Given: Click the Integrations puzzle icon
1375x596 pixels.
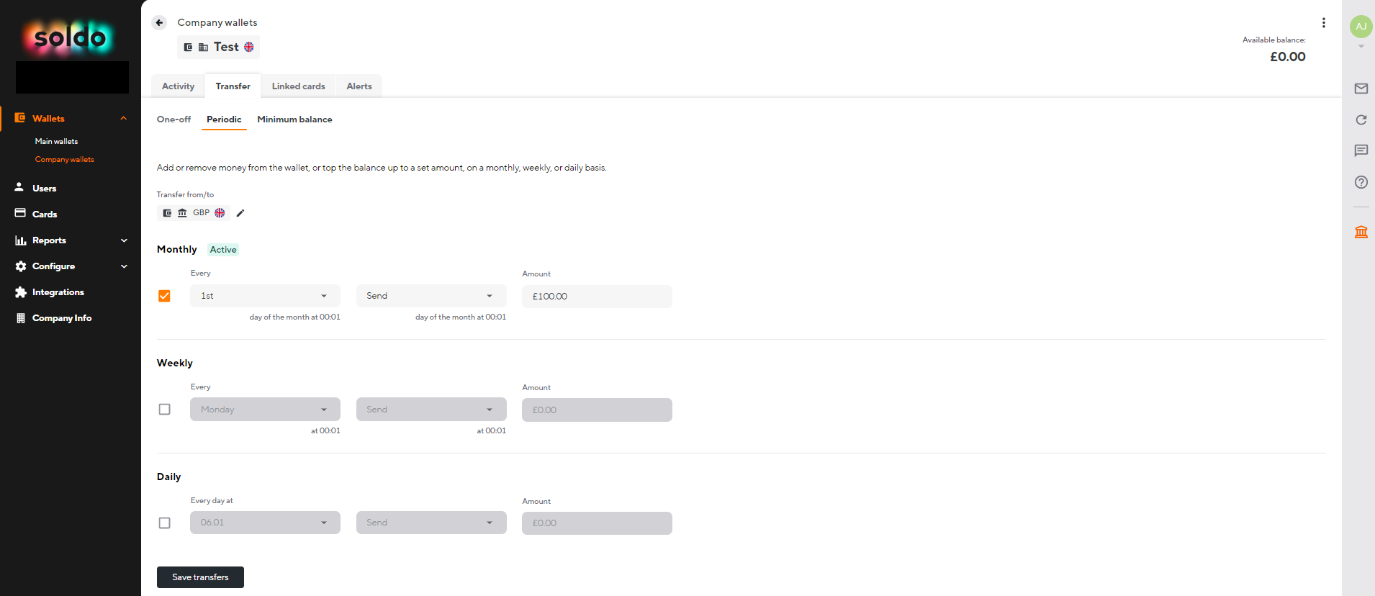Looking at the screenshot, I should click(20, 292).
